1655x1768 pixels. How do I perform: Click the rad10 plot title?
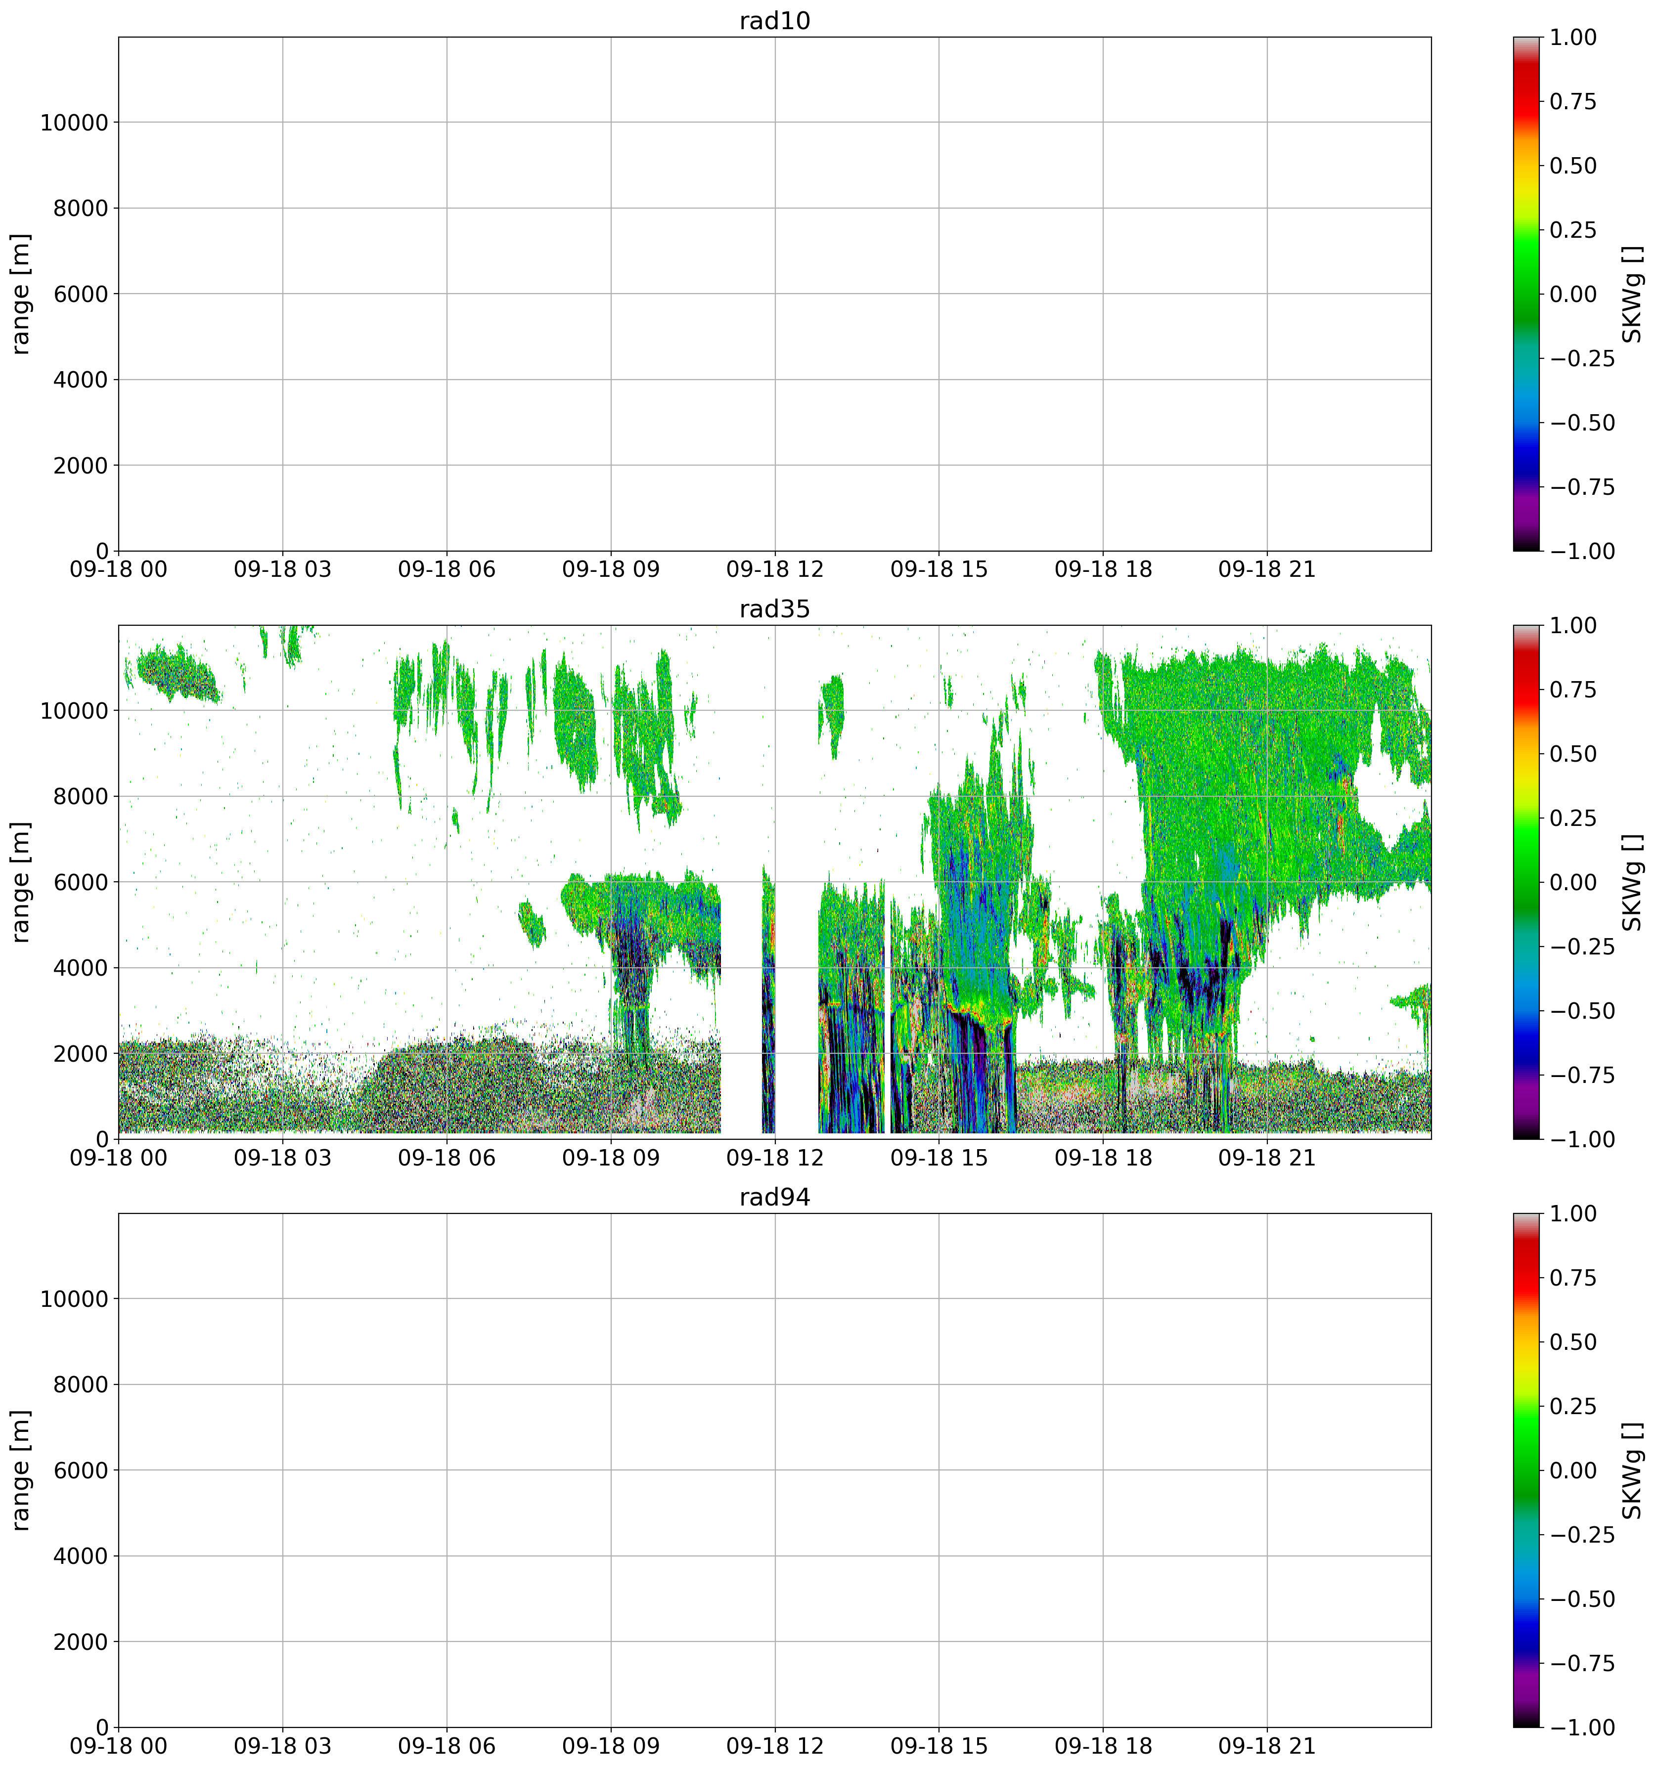pos(774,20)
